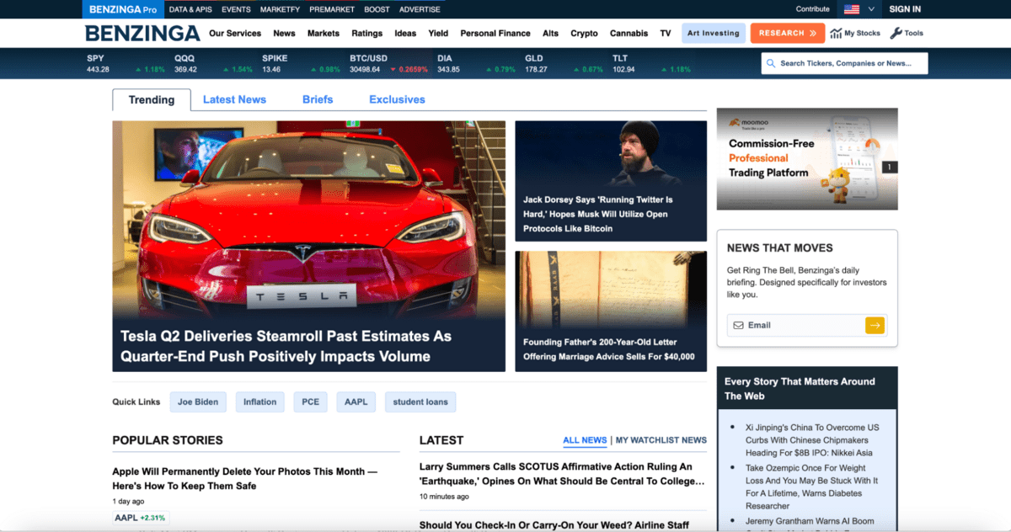Open BOOST in top bar
Image resolution: width=1011 pixels, height=532 pixels.
(377, 9)
